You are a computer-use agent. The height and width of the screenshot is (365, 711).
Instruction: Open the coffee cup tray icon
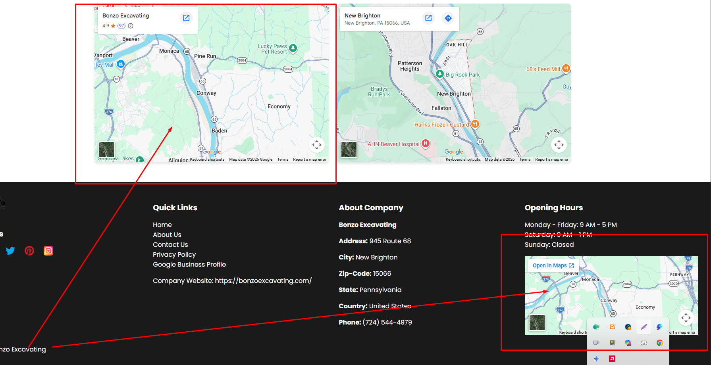coord(596,343)
